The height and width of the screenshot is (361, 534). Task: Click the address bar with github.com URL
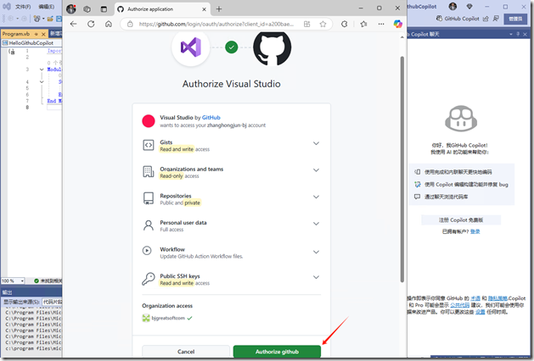click(216, 24)
